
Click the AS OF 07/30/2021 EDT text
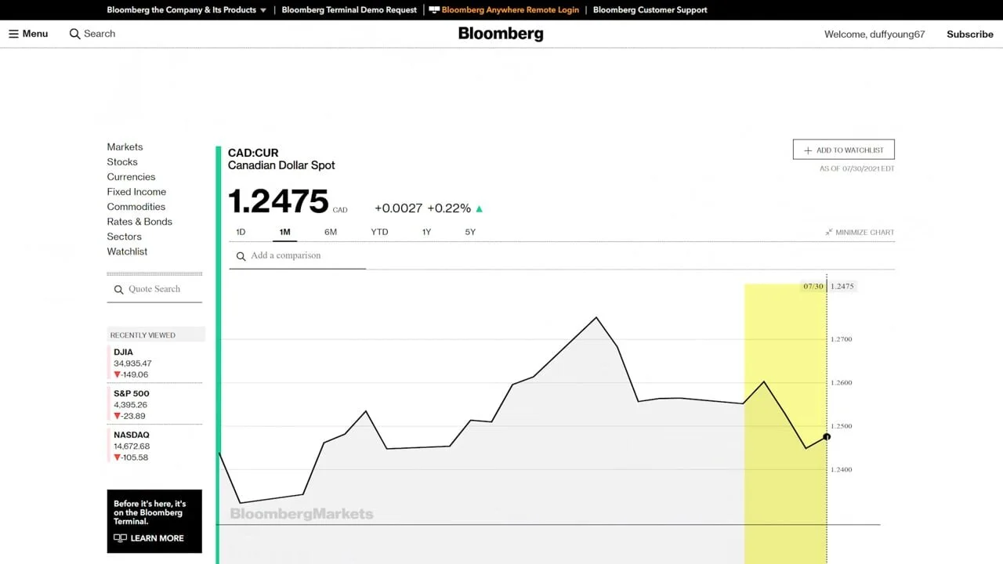tap(857, 169)
